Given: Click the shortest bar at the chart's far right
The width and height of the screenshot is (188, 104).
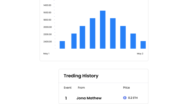Looking at the screenshot, I should click(143, 45).
